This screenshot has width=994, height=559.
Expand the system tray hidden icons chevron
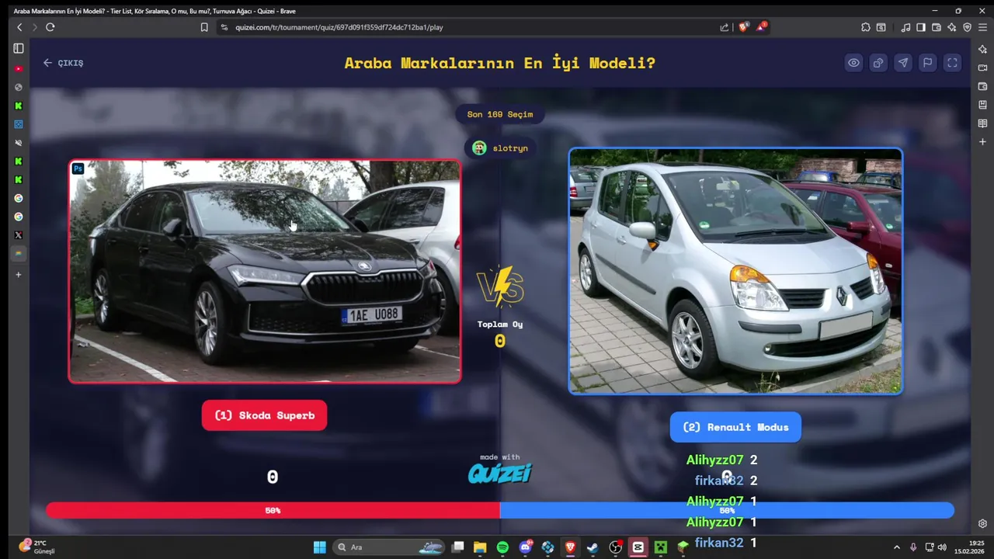[896, 547]
